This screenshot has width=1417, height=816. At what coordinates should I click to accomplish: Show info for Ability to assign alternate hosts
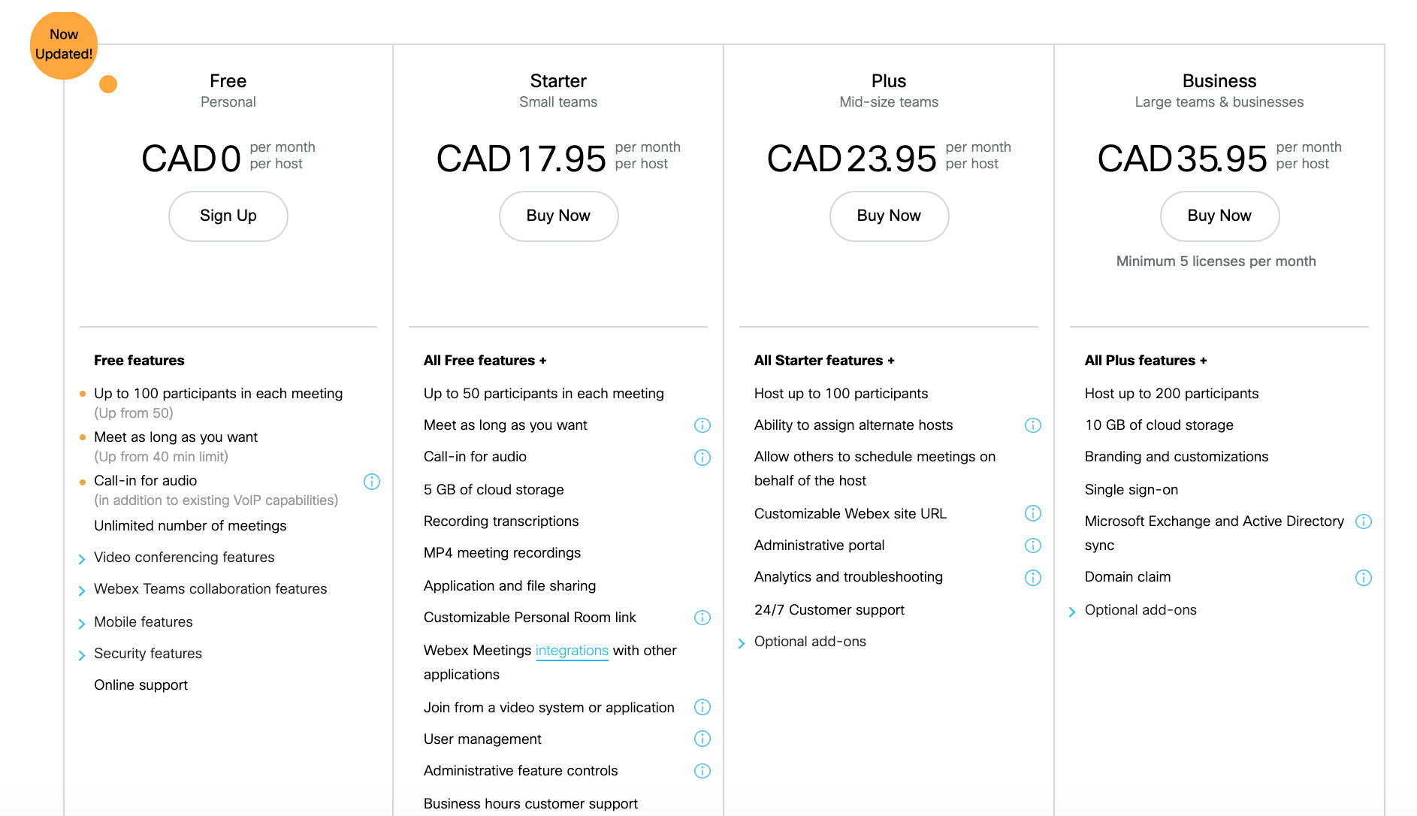(x=1032, y=425)
